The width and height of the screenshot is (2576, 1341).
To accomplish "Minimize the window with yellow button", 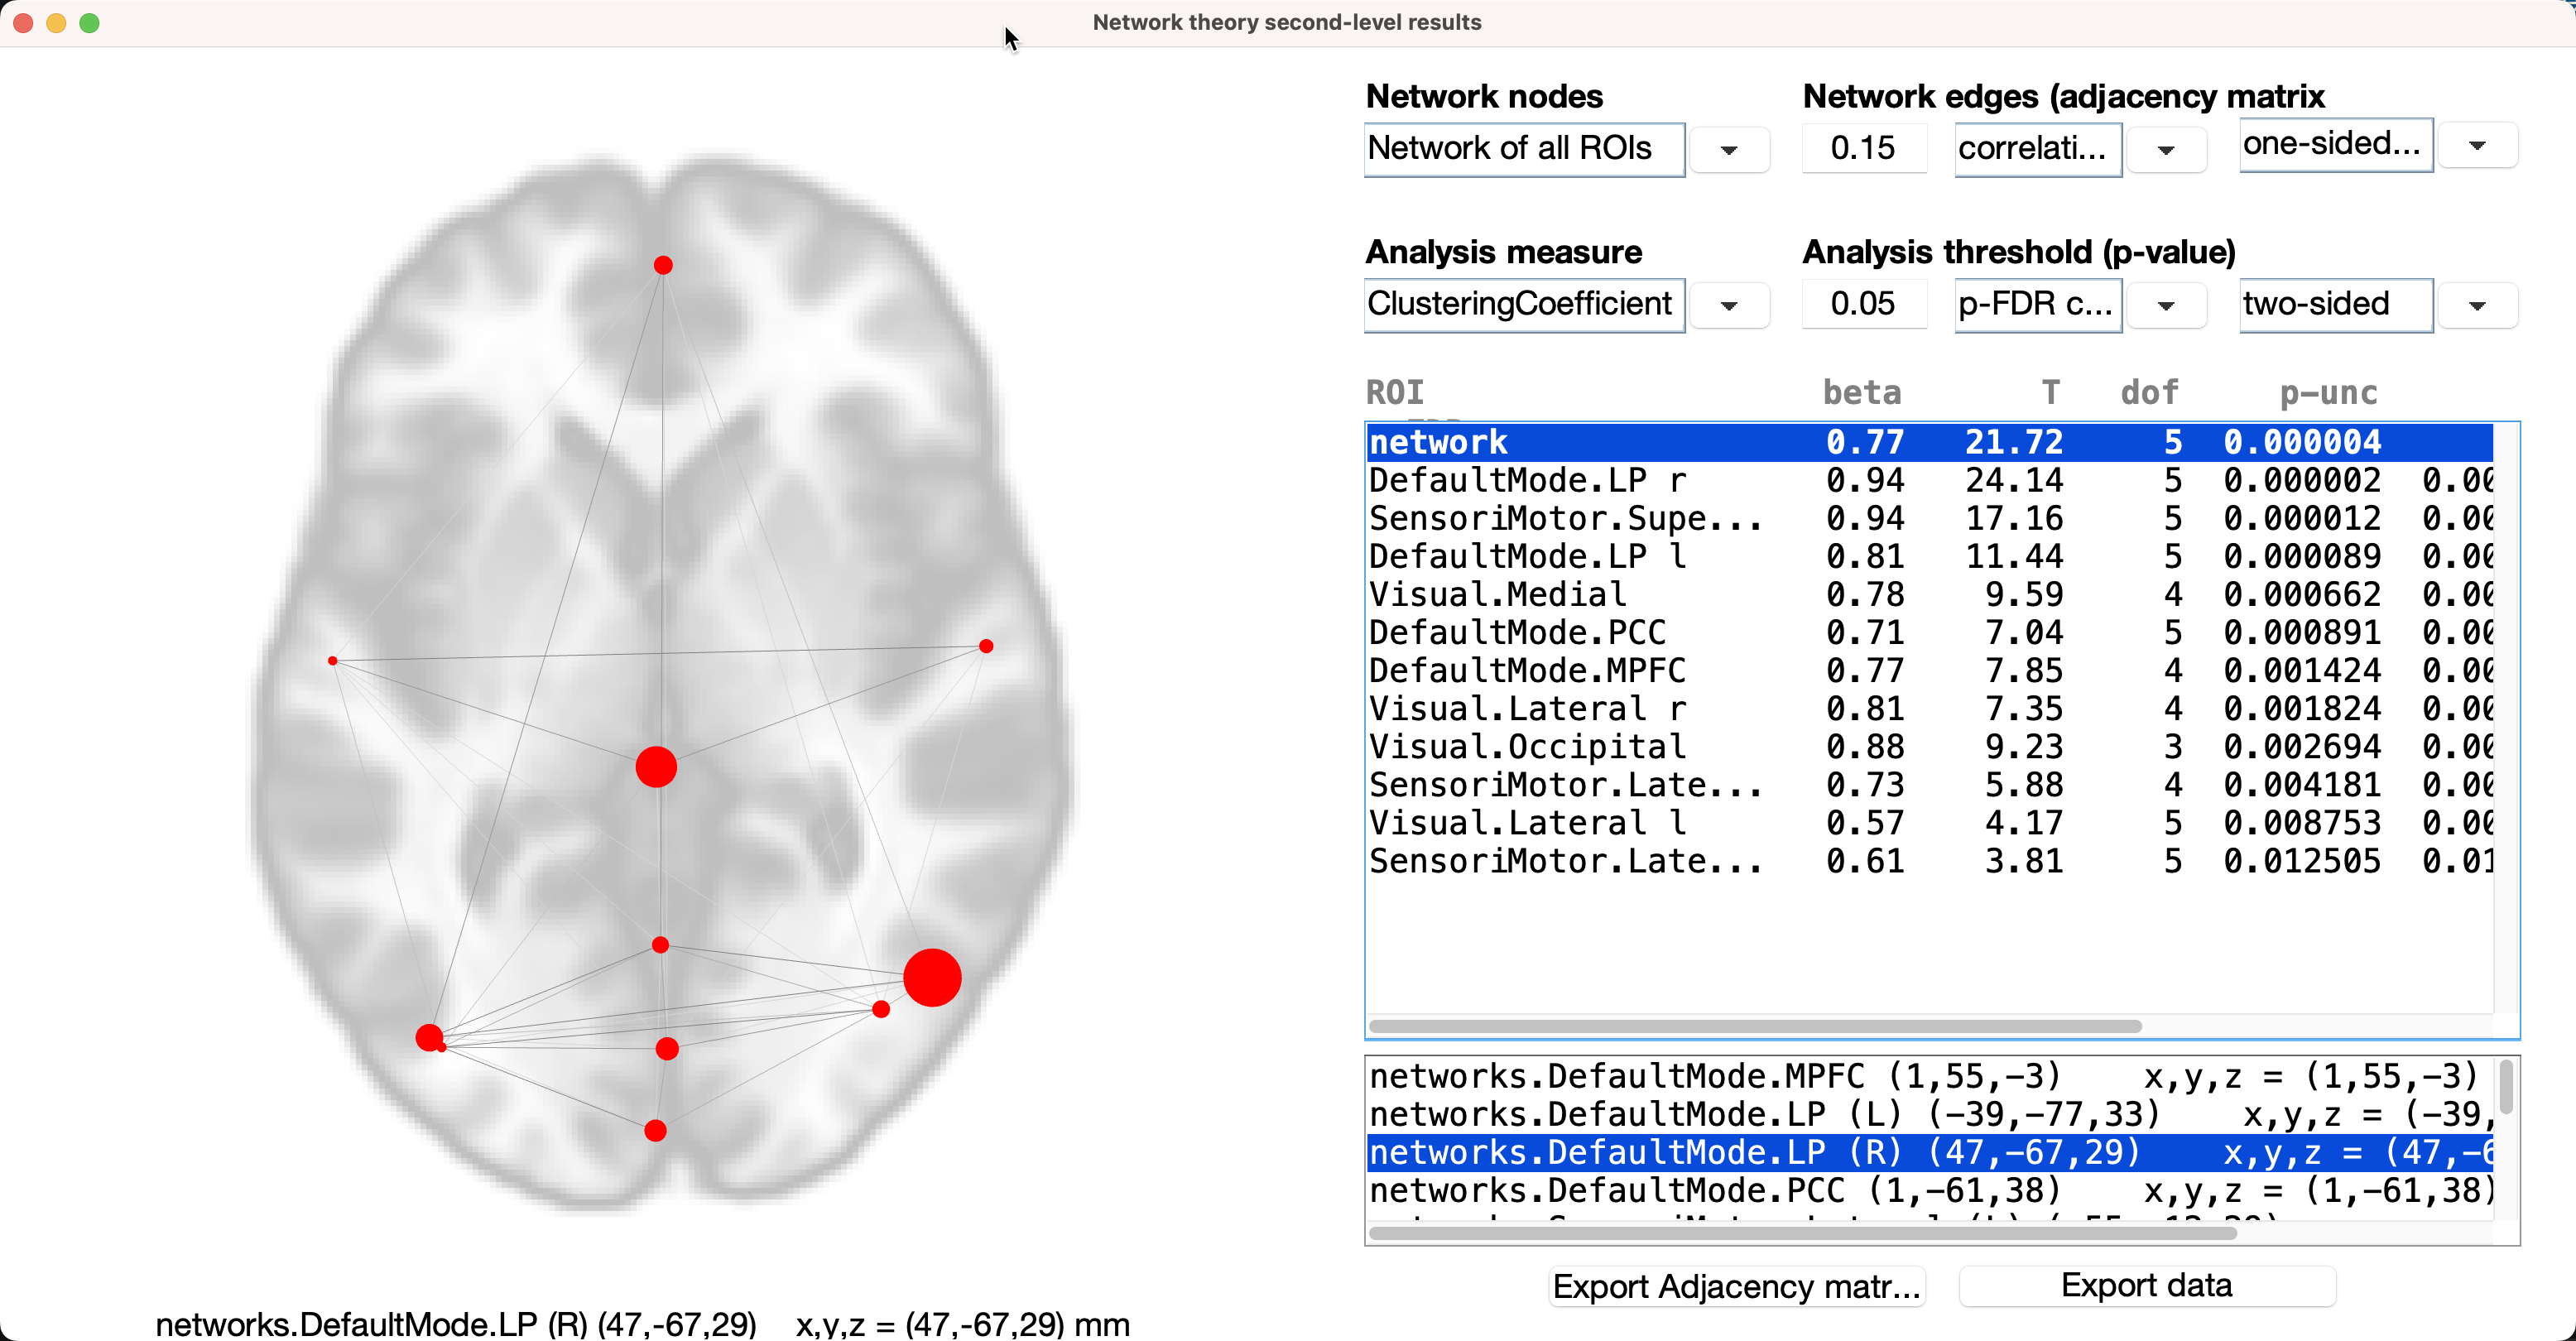I will pos(57,23).
